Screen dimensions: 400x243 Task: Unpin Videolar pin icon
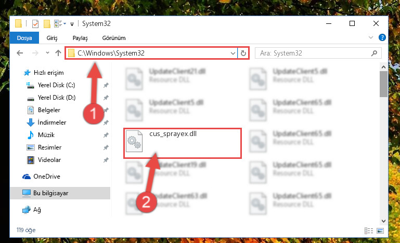point(106,160)
